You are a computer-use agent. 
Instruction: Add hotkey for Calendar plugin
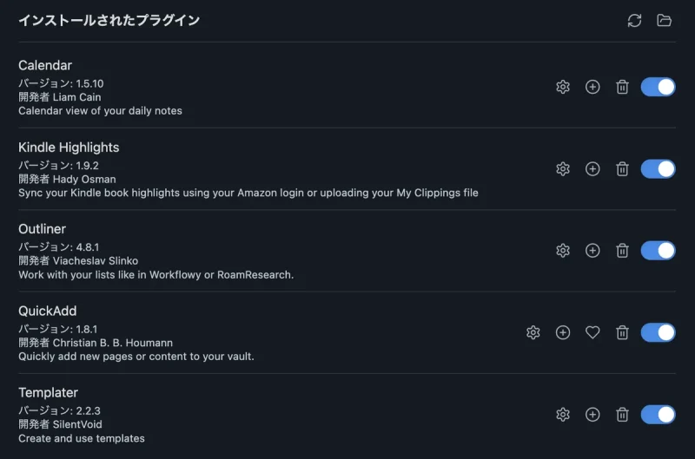coord(592,87)
